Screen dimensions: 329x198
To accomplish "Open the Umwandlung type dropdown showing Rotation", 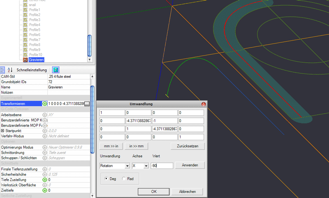I will pyautogui.click(x=114, y=166).
